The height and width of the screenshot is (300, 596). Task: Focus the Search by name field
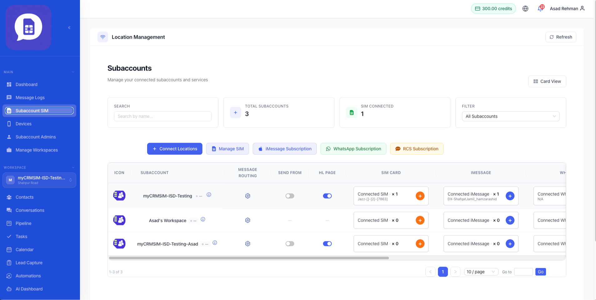tap(163, 116)
